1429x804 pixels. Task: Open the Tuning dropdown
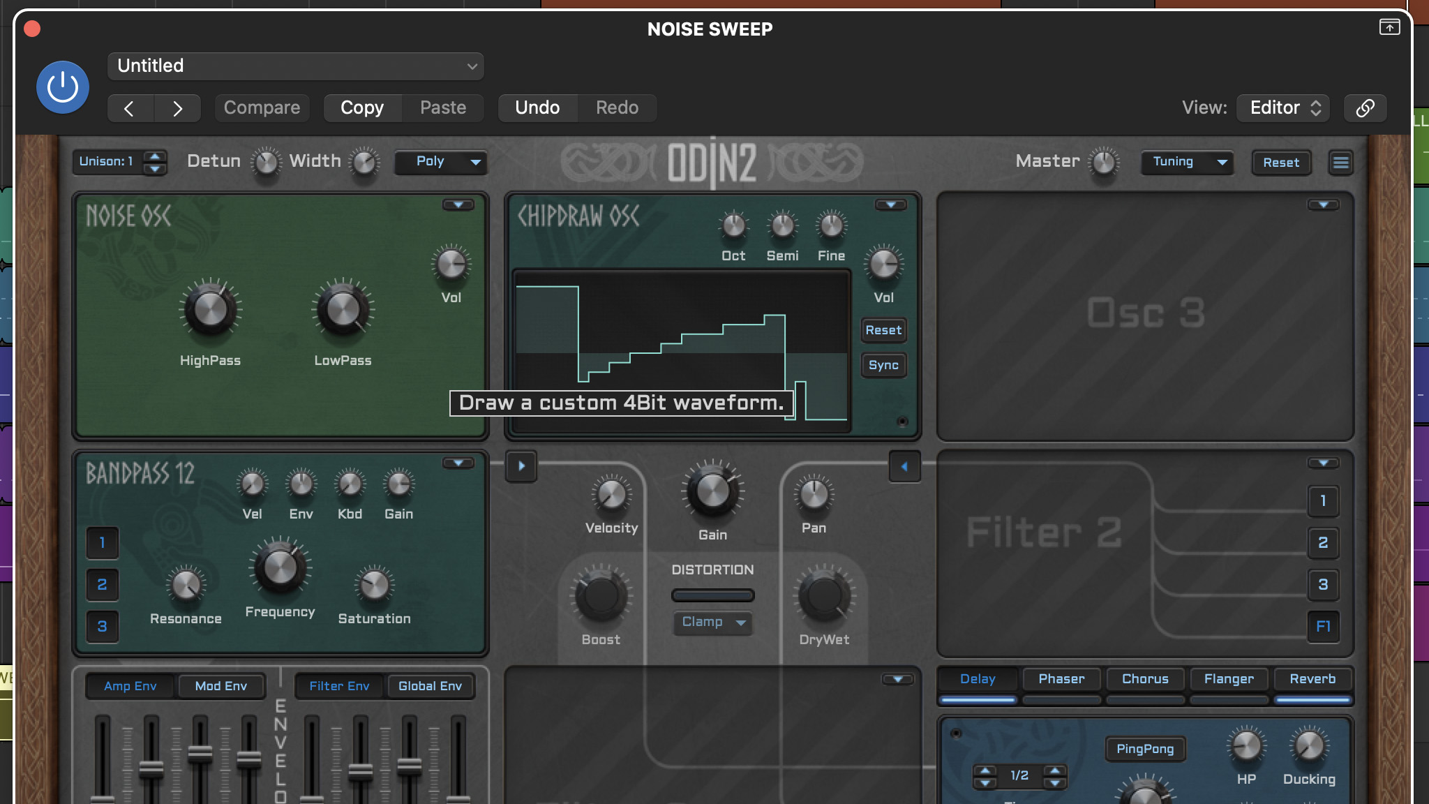1187,162
